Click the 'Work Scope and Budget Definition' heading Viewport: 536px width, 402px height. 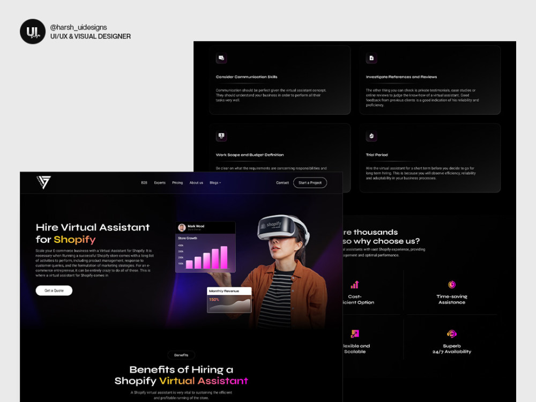(x=250, y=155)
